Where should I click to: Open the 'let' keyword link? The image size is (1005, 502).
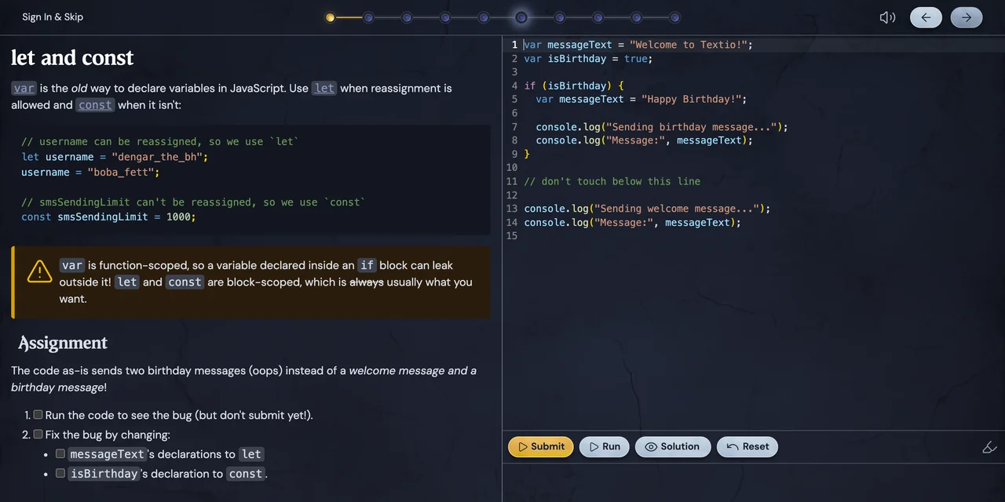tap(324, 88)
